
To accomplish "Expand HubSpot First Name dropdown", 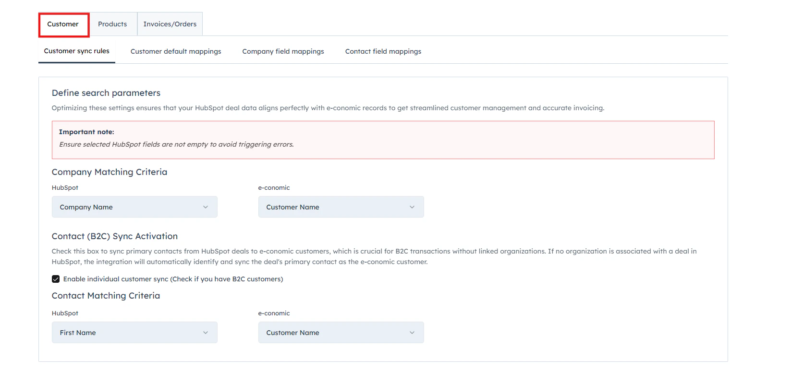I will (134, 333).
